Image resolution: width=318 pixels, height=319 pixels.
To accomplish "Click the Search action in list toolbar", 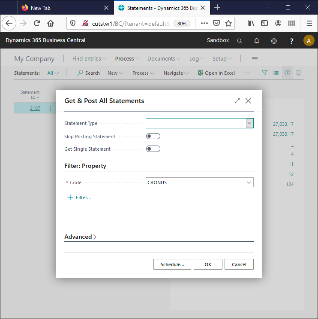I will click(89, 73).
